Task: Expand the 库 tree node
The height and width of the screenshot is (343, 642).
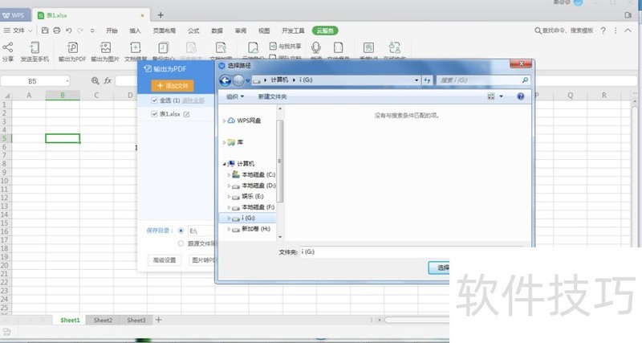Action: pos(224,142)
